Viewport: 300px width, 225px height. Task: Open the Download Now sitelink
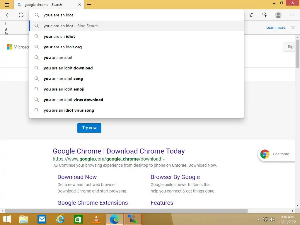pyautogui.click(x=77, y=177)
